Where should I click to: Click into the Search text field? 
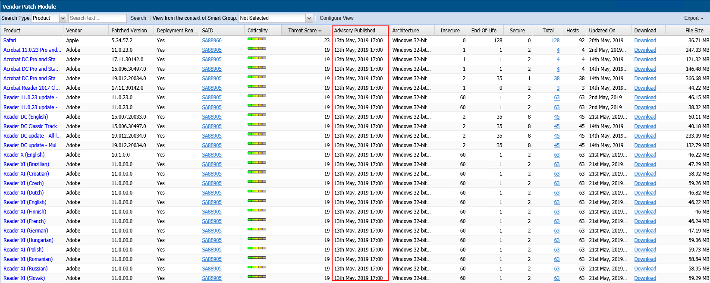coord(97,18)
